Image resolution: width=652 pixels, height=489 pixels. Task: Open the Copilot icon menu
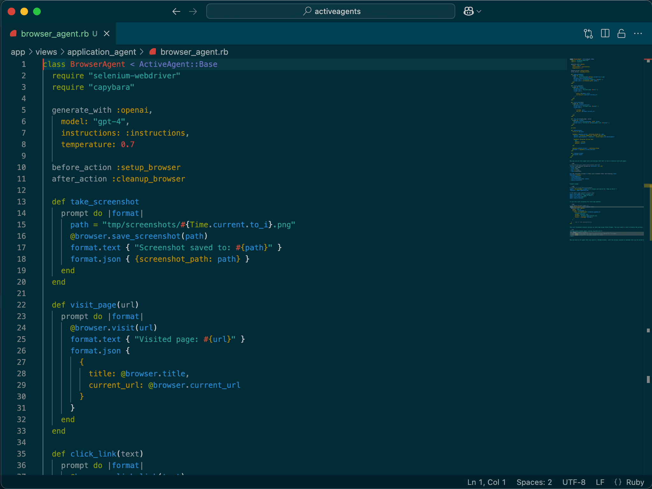[468, 11]
